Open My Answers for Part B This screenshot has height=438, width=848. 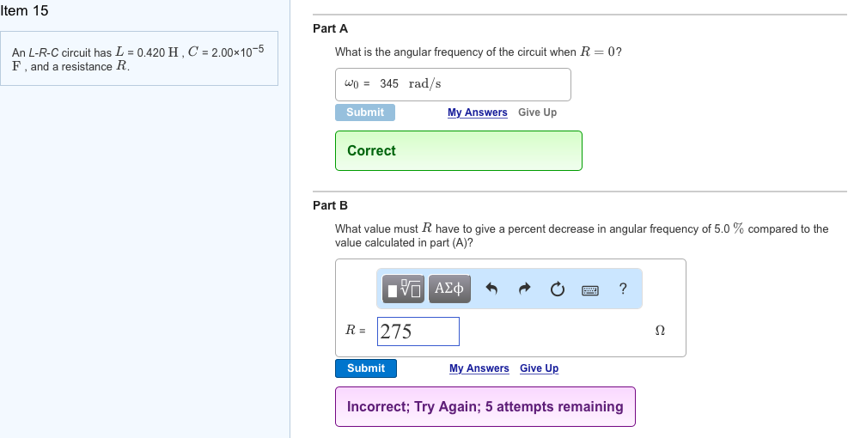(x=479, y=368)
